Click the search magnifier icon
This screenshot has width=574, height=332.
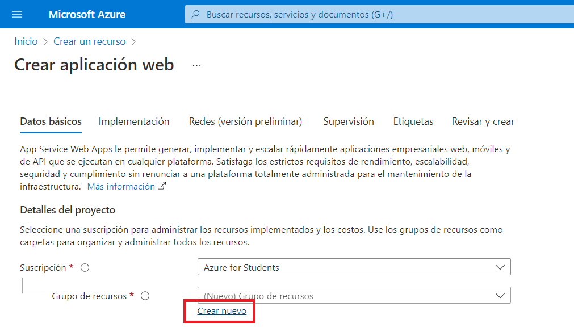(x=195, y=14)
